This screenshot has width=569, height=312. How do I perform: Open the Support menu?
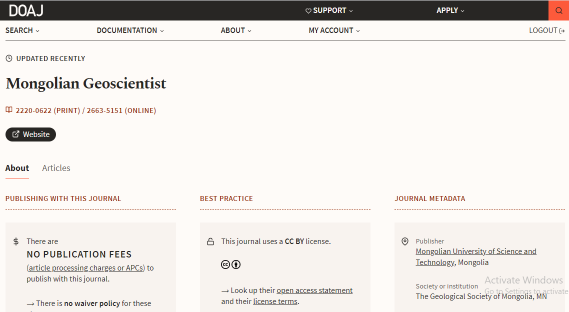click(329, 10)
